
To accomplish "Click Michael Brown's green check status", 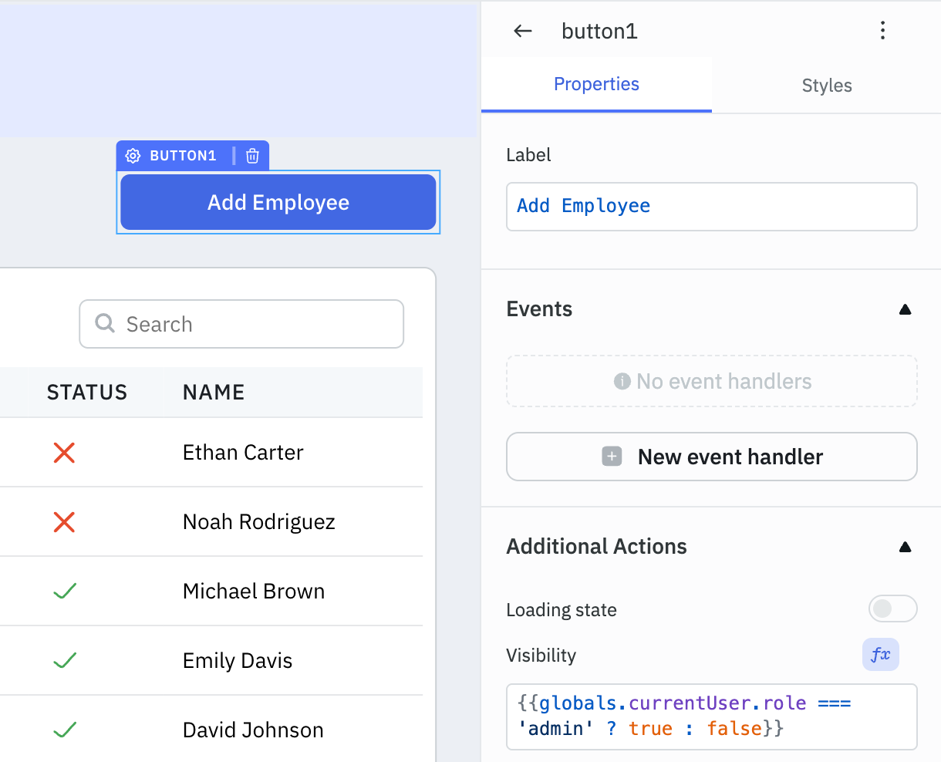I will 65,592.
